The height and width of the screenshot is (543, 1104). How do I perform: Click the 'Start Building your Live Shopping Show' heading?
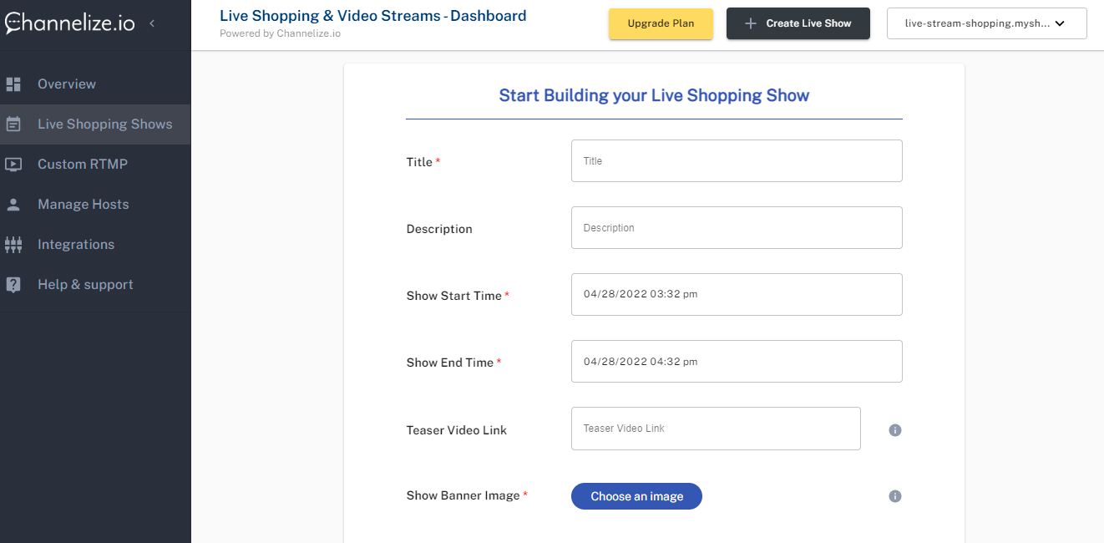click(654, 95)
